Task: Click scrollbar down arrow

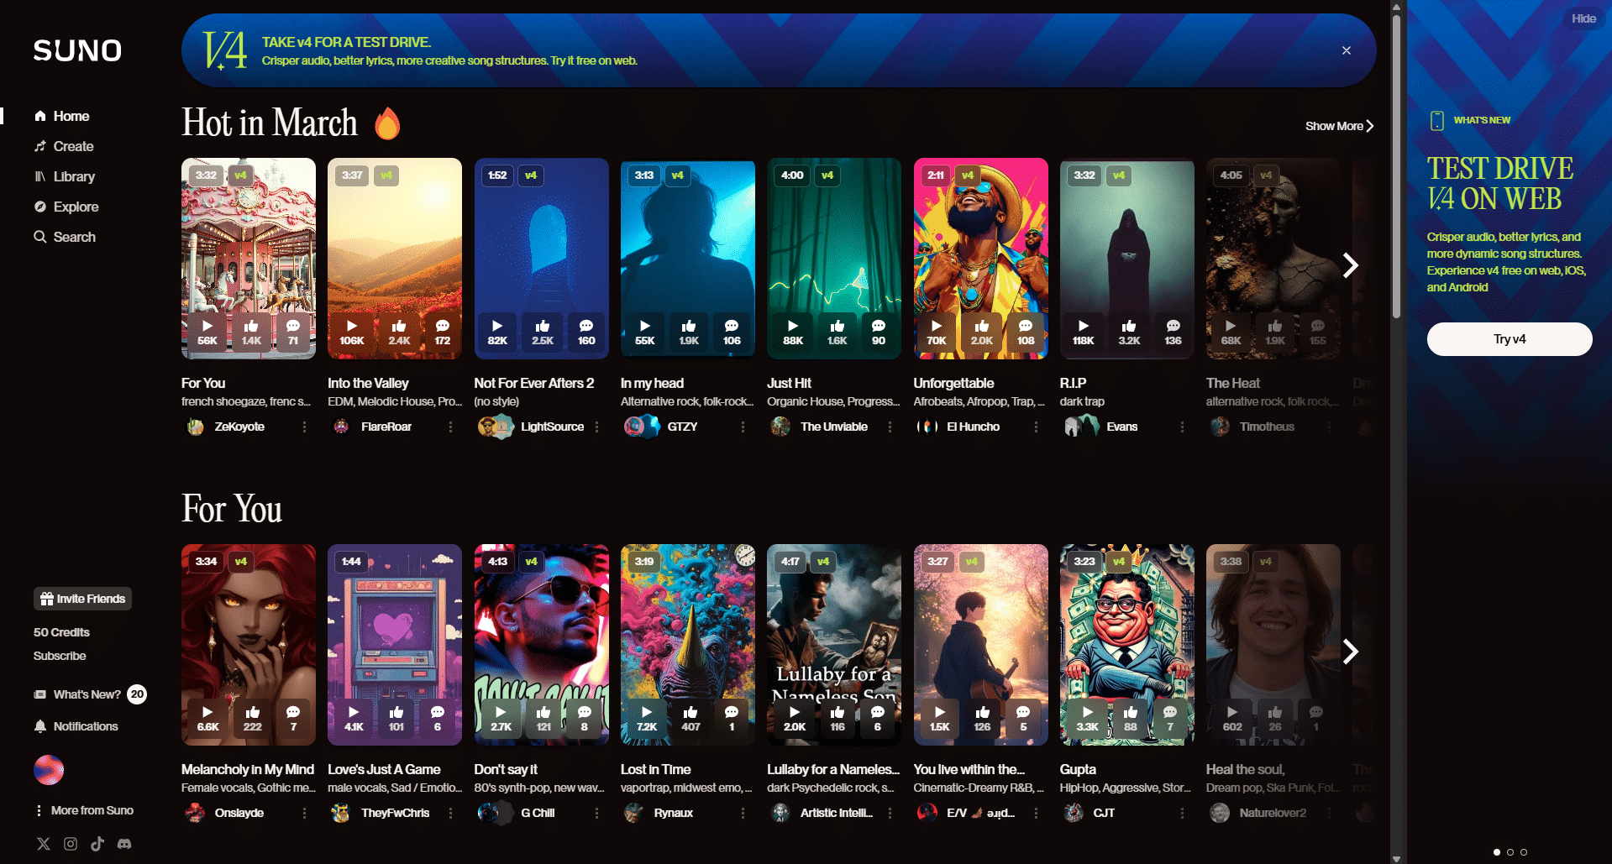Action: click(x=1396, y=858)
